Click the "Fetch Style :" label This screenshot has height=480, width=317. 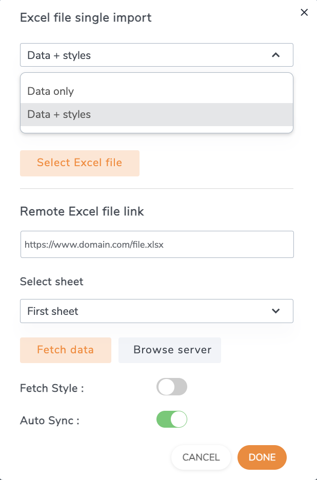52,388
